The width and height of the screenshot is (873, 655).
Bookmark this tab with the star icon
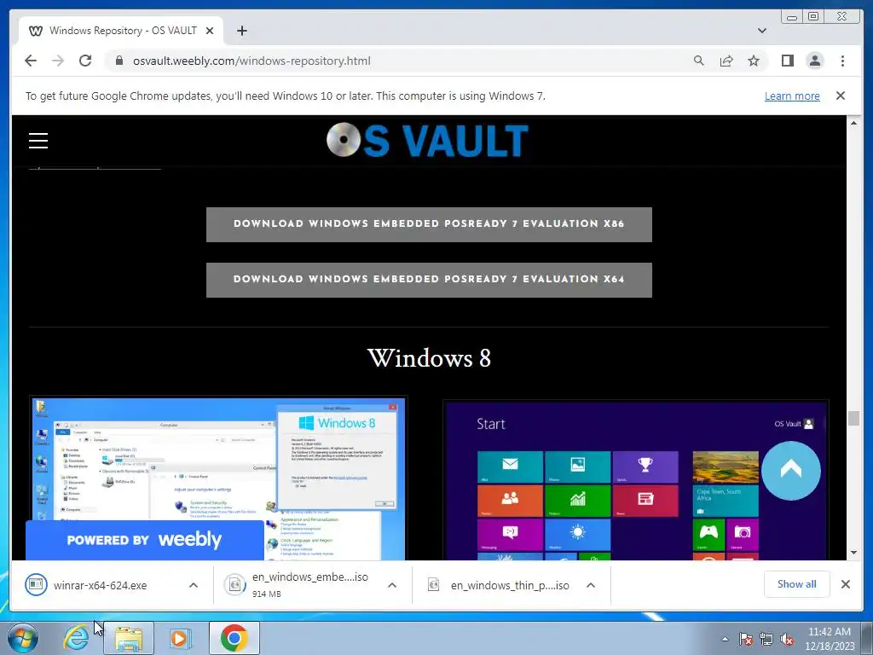tap(754, 61)
